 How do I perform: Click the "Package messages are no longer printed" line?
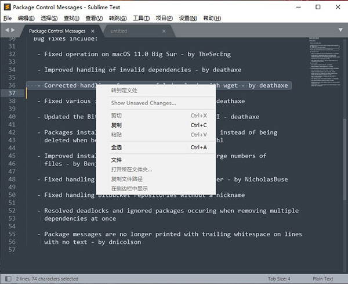170,234
